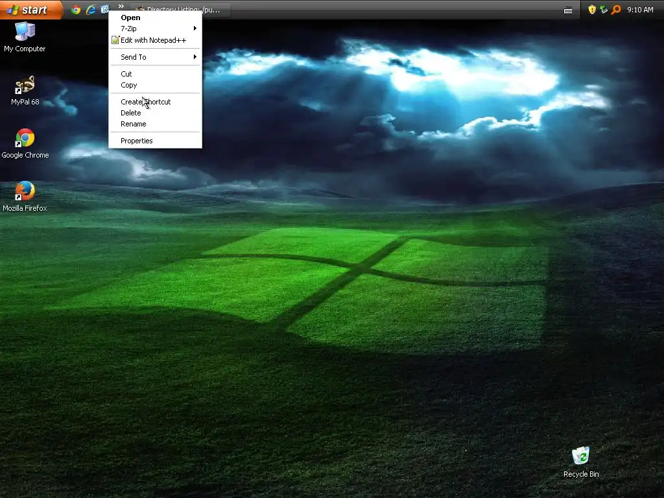Screen dimensions: 664x498
Task: Select the Google Chrome desktop shortcut
Action: click(25, 143)
